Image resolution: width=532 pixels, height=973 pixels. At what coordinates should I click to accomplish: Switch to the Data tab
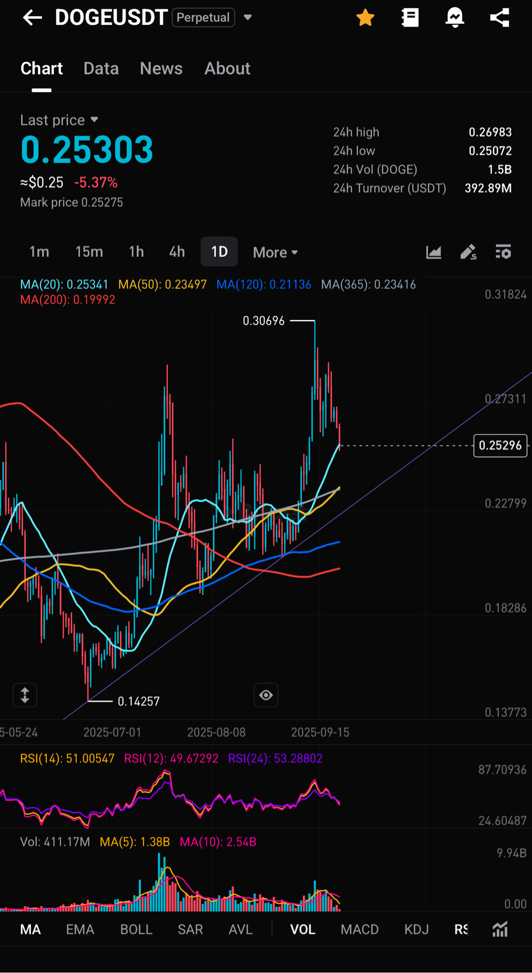tap(101, 68)
